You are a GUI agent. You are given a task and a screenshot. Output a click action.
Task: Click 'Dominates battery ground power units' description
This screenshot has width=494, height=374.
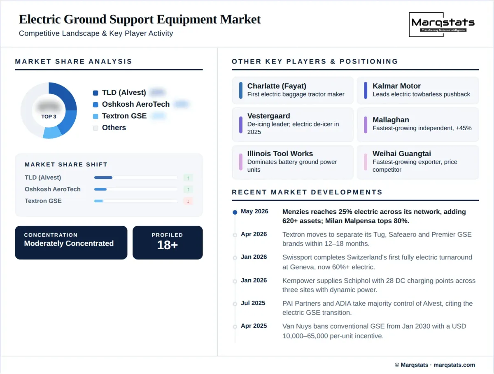click(x=292, y=166)
